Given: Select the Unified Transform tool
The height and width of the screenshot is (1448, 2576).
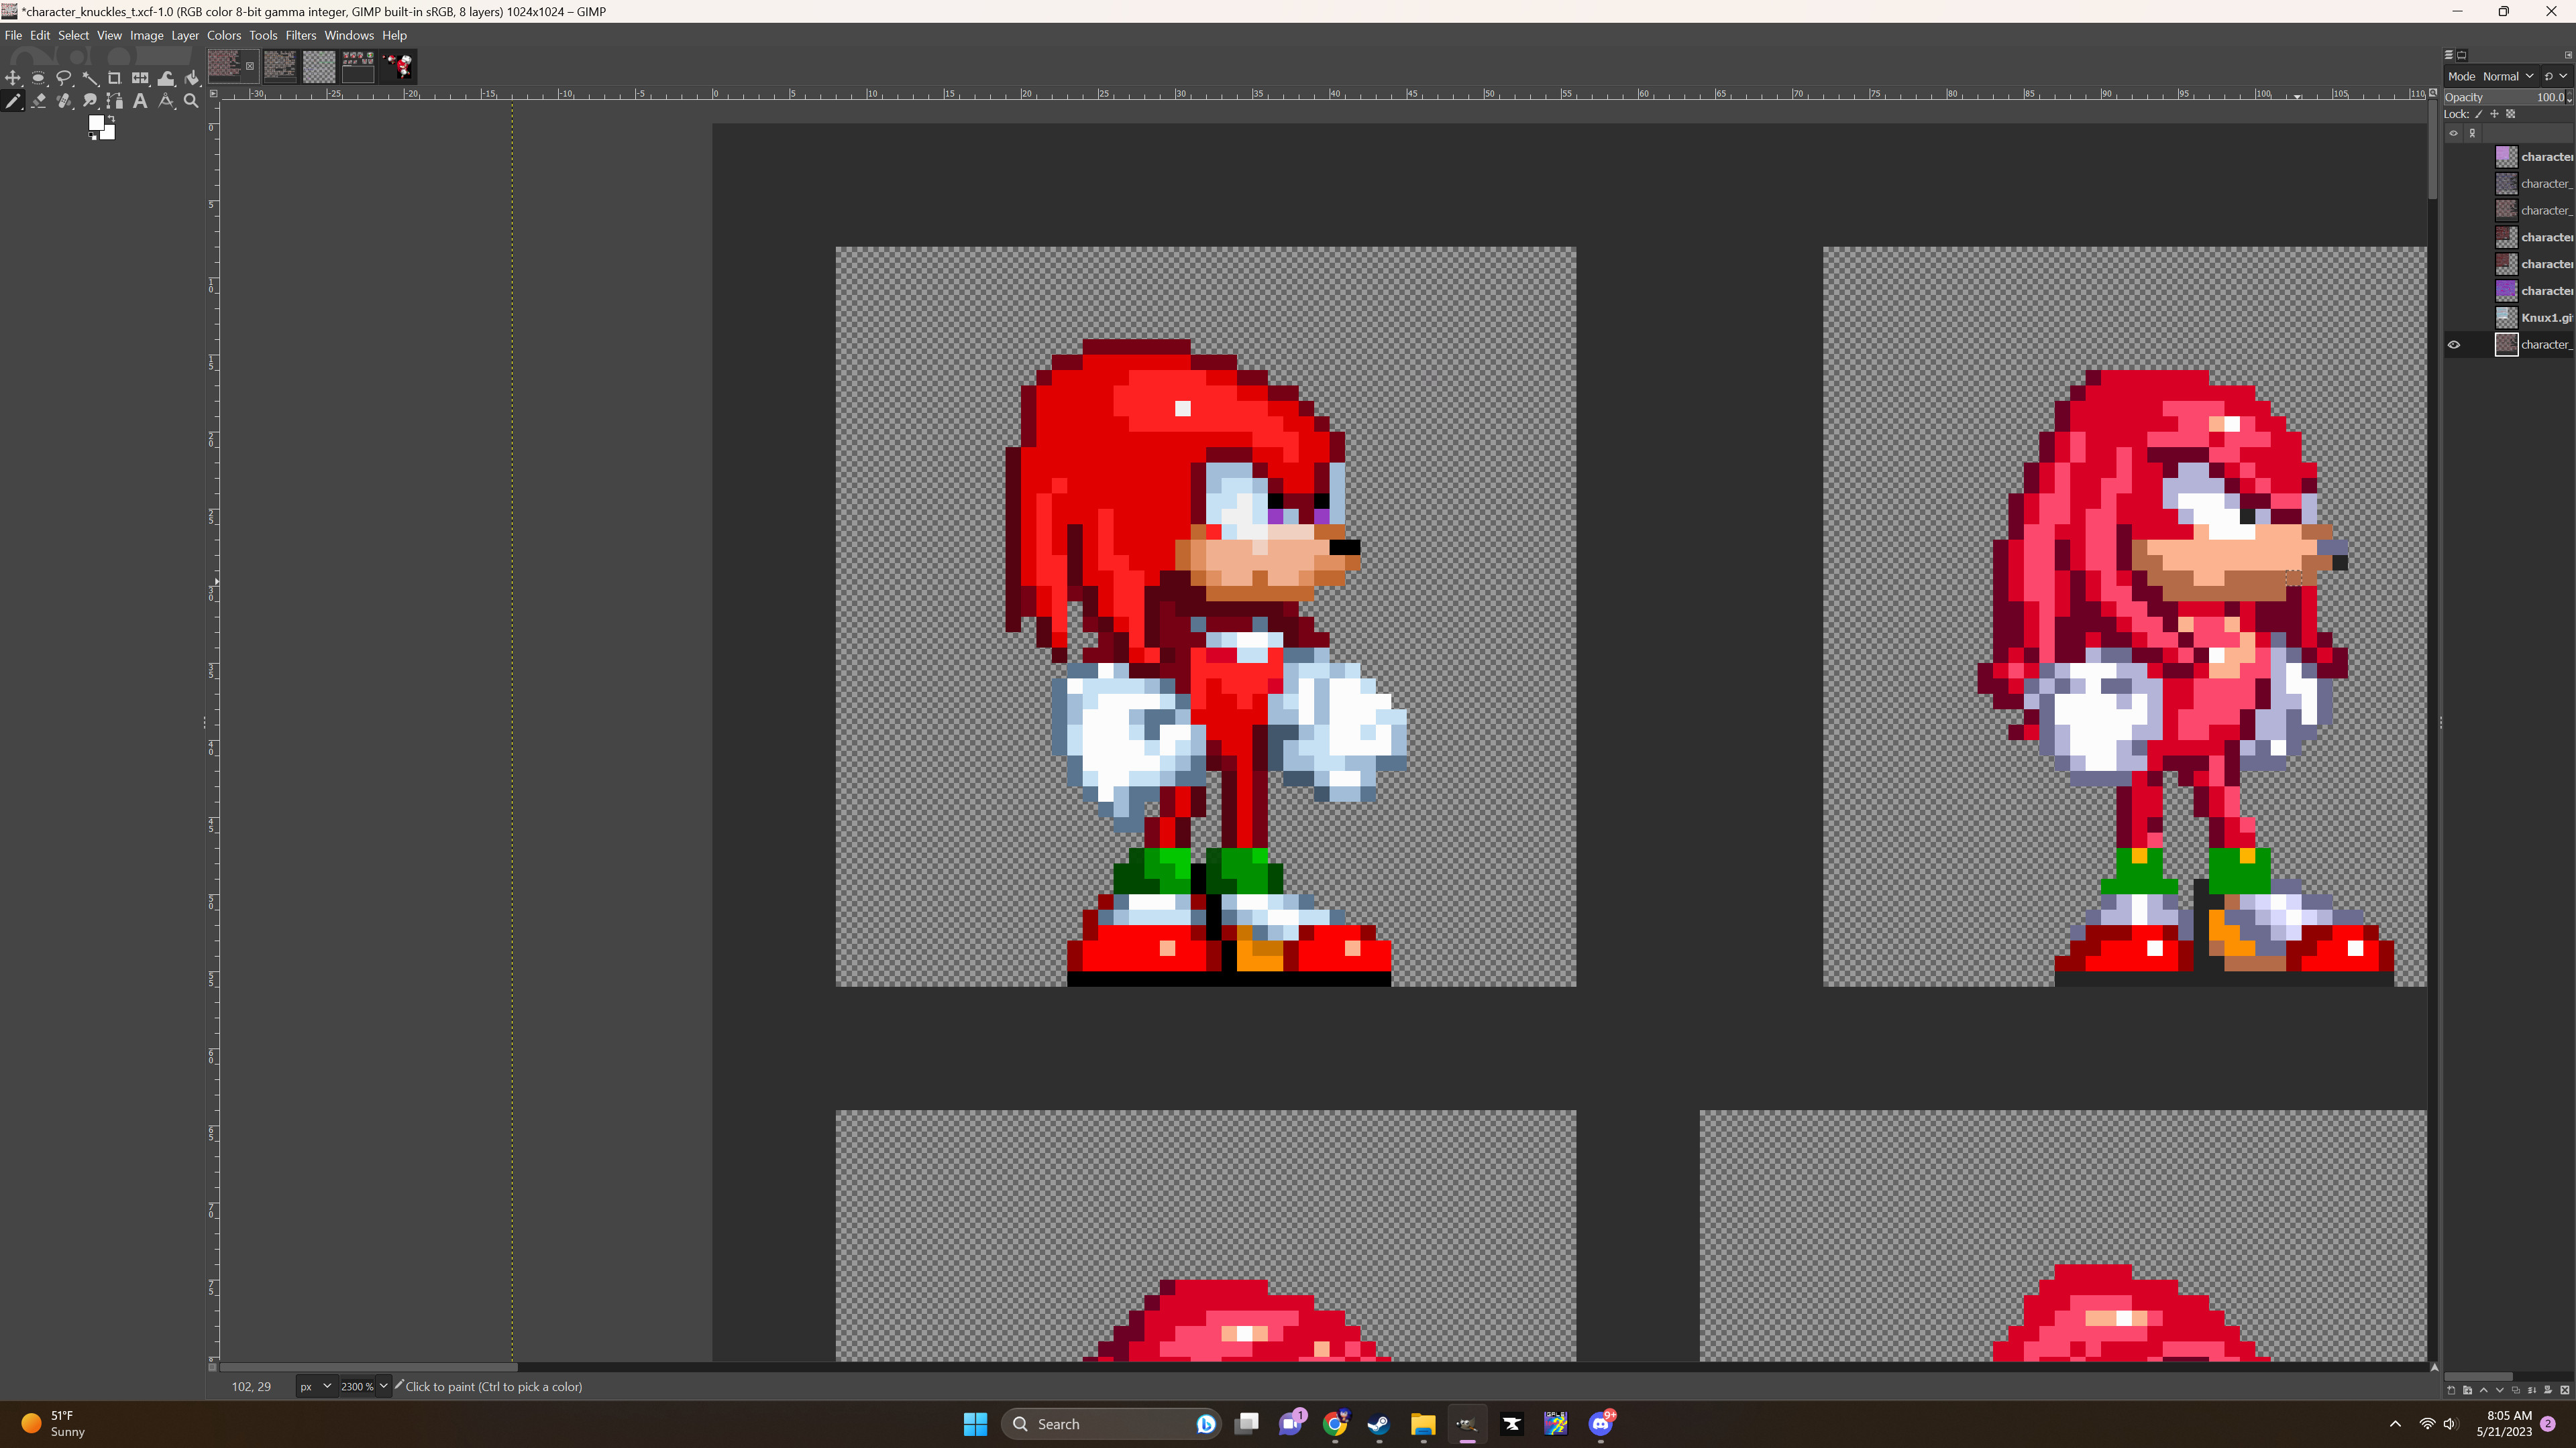Looking at the screenshot, I should pos(140,78).
